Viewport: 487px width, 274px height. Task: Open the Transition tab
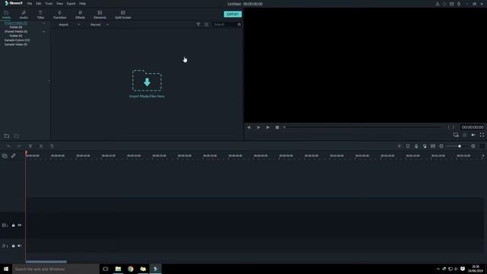point(59,14)
